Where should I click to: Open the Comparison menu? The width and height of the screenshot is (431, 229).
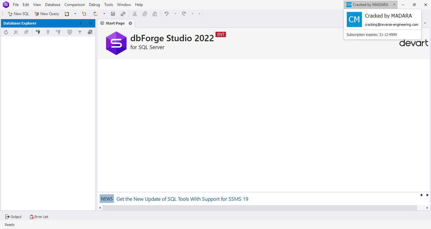(75, 5)
